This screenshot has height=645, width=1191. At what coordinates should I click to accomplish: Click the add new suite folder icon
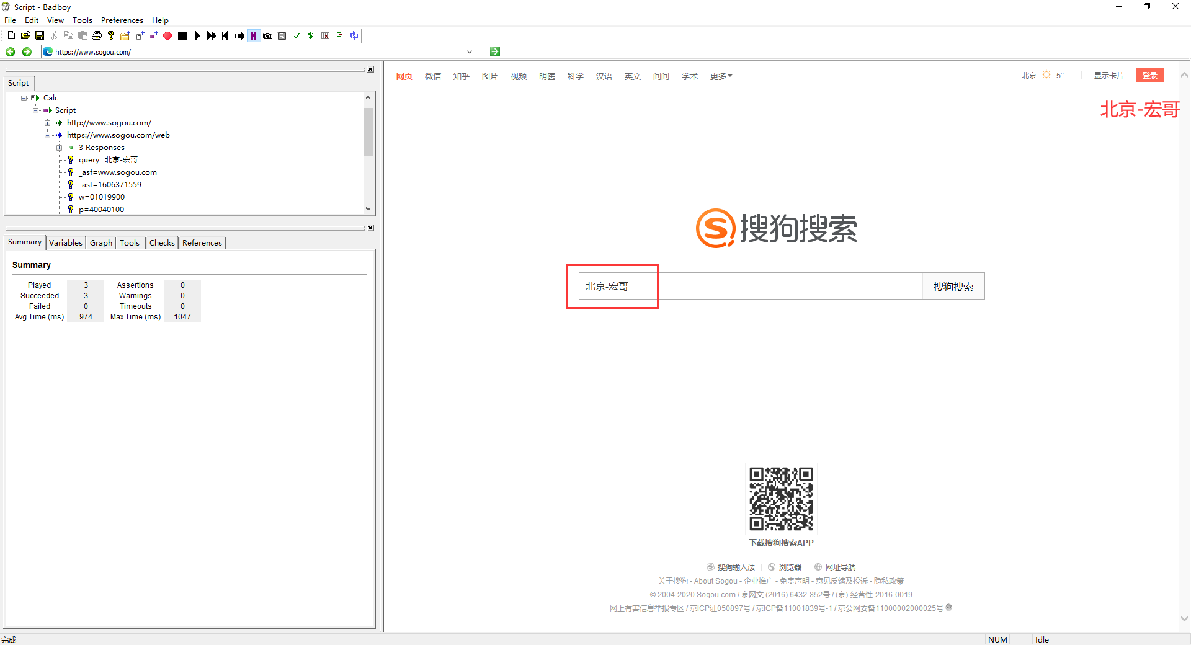pyautogui.click(x=125, y=35)
